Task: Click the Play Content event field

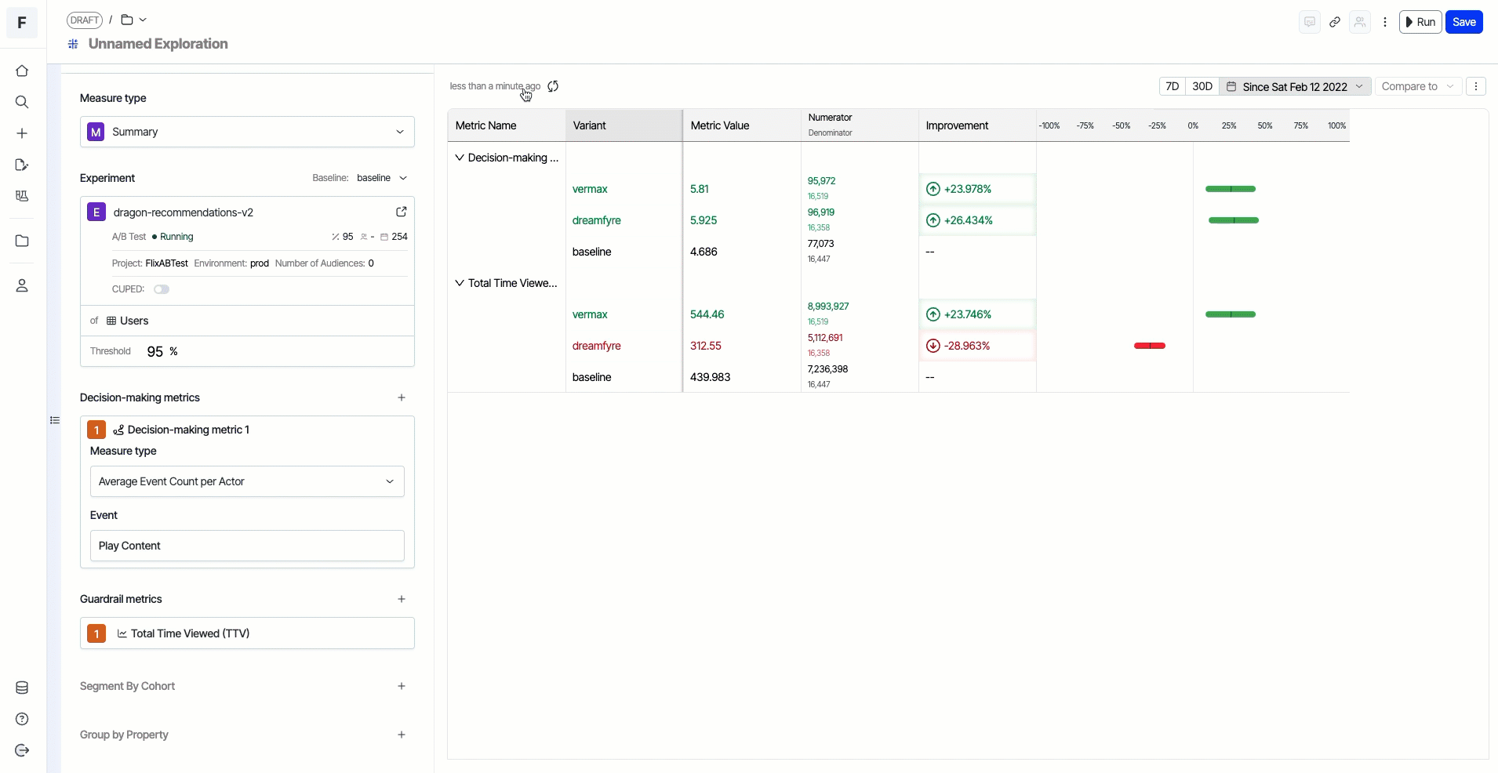Action: [247, 546]
